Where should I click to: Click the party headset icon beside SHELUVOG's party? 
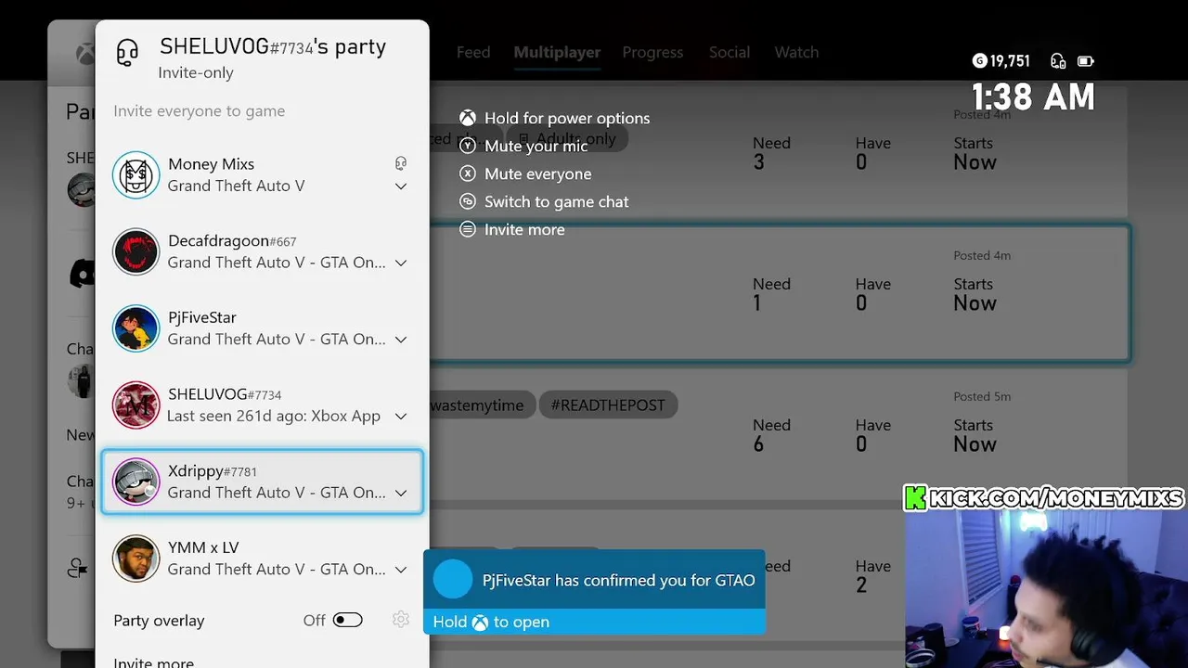coord(127,53)
